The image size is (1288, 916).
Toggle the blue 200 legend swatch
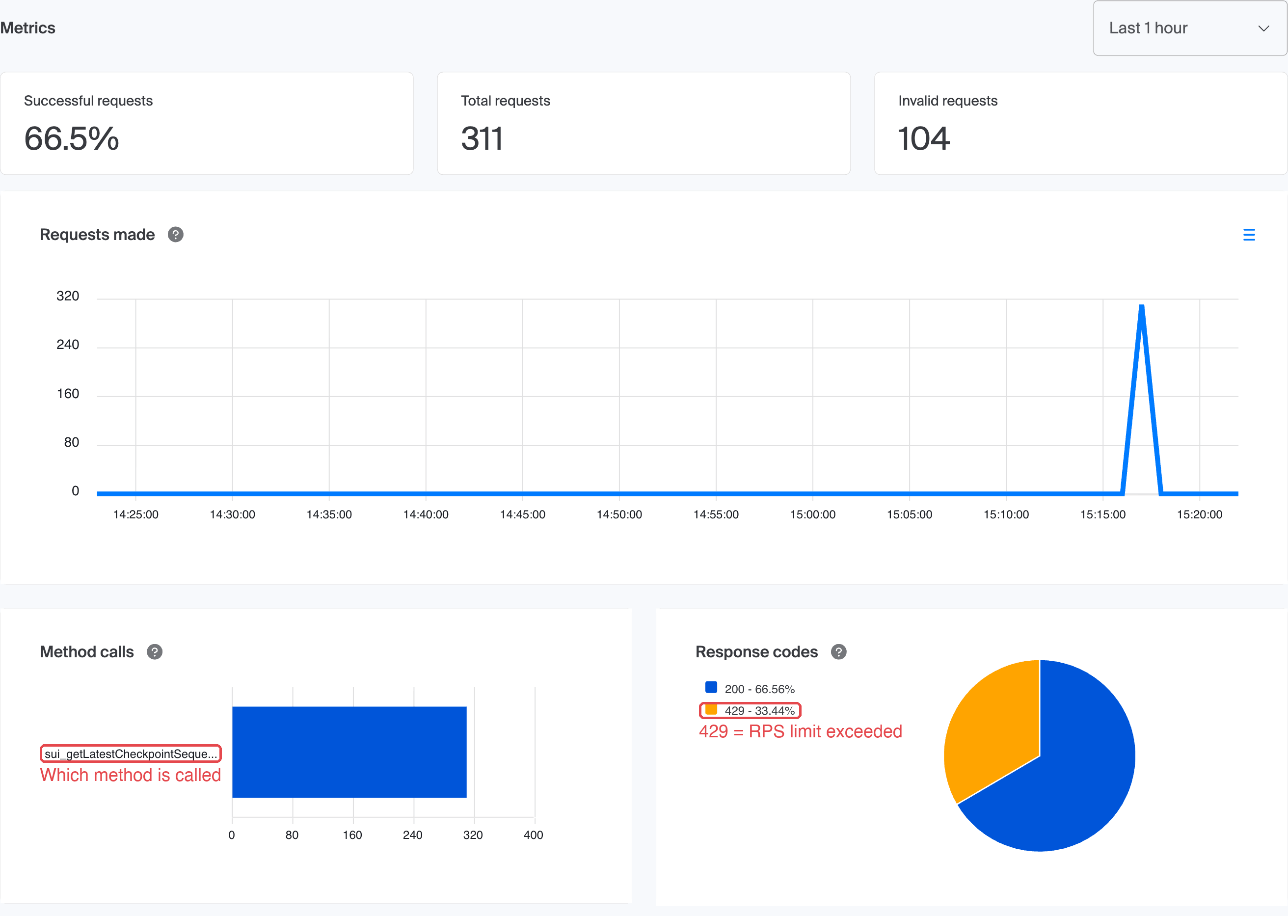point(711,688)
